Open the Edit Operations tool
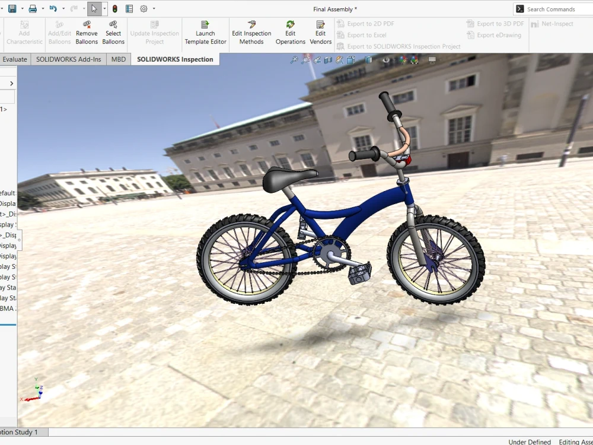593x445 pixels. coord(290,33)
